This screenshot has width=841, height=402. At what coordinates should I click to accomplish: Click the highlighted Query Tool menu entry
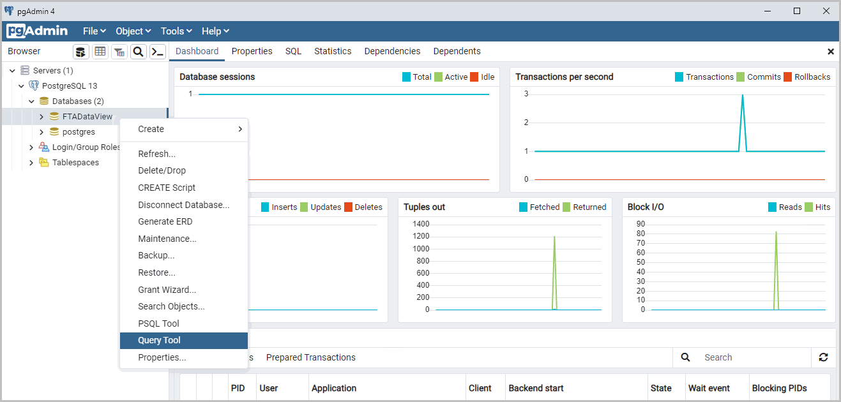[x=184, y=341]
